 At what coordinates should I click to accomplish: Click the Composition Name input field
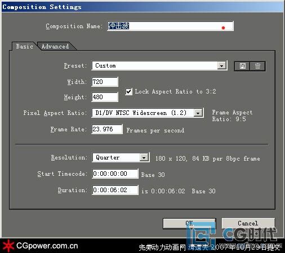170,26
